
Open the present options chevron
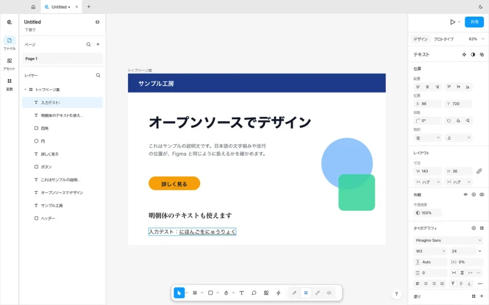tap(459, 22)
